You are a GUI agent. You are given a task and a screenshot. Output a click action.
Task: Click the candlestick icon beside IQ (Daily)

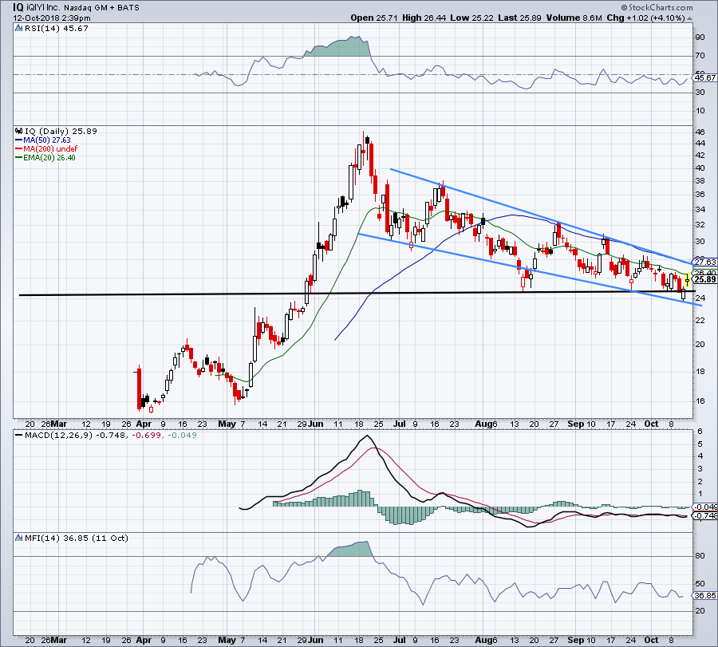click(x=19, y=131)
